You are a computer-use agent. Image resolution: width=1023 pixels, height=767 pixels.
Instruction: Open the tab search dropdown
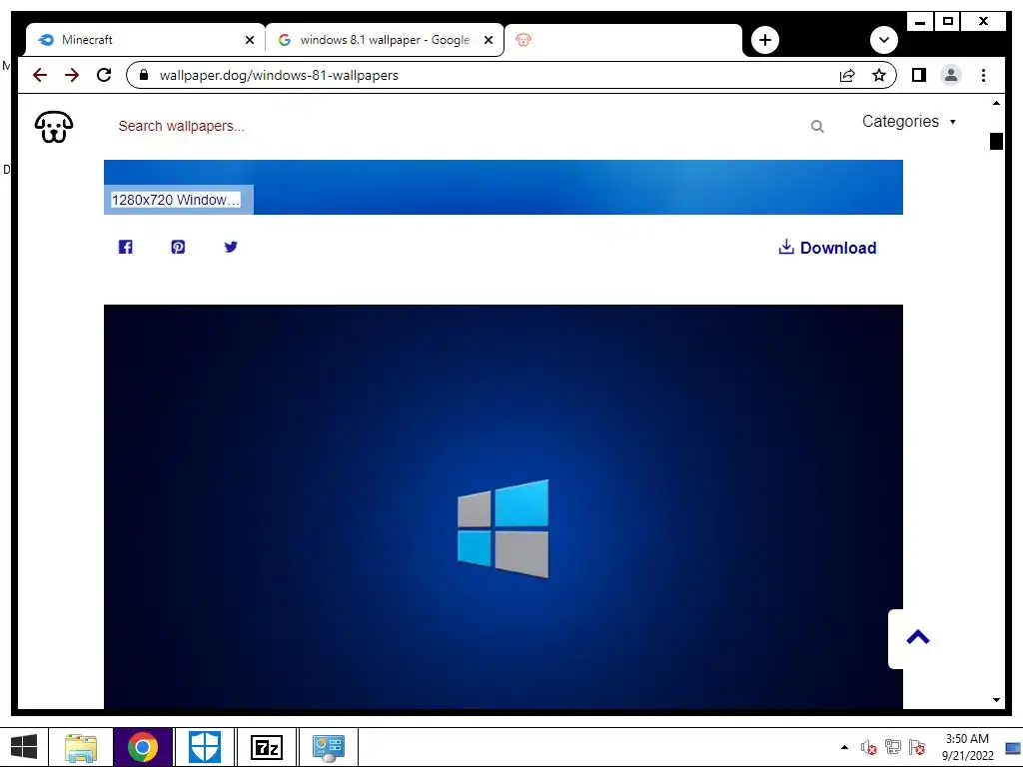[x=884, y=40]
